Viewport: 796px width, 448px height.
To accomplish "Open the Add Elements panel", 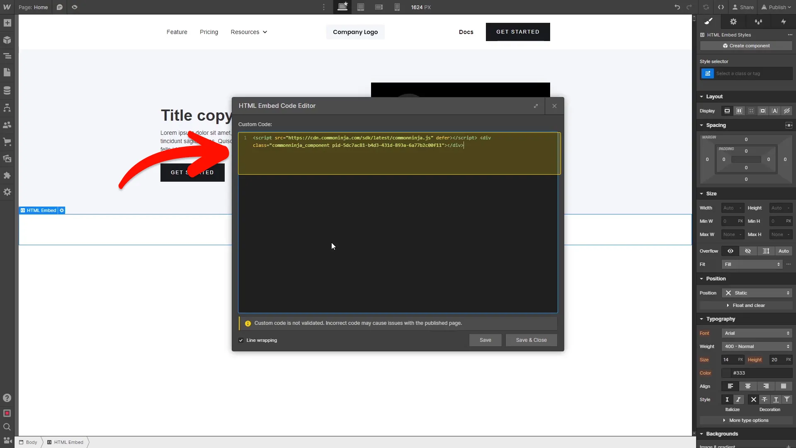I will [x=7, y=23].
